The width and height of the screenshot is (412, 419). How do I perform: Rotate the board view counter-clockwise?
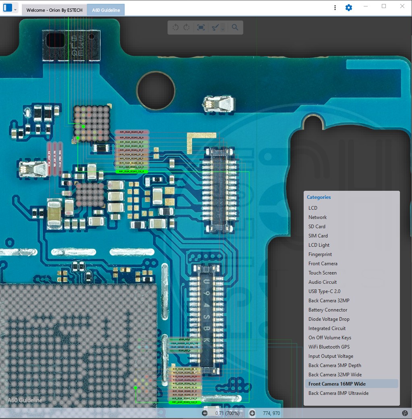176,27
